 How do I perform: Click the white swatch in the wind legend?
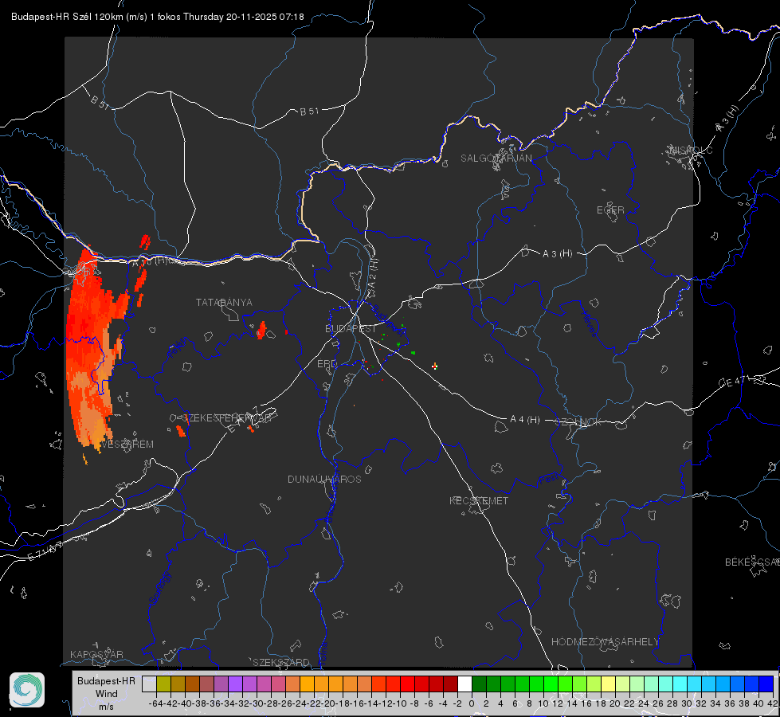pyautogui.click(x=464, y=684)
